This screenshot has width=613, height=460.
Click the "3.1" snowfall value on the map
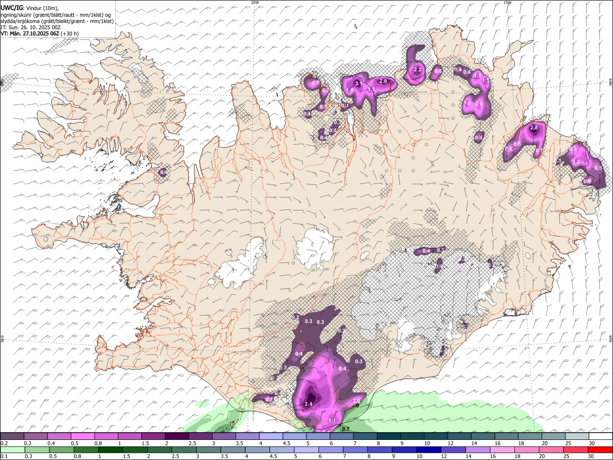pyautogui.click(x=358, y=83)
